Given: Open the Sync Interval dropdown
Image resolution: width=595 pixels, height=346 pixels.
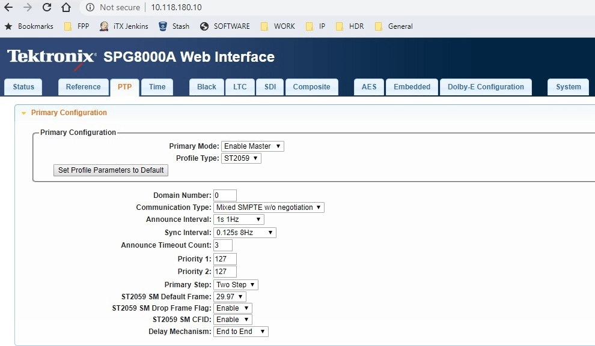Looking at the screenshot, I should point(245,233).
